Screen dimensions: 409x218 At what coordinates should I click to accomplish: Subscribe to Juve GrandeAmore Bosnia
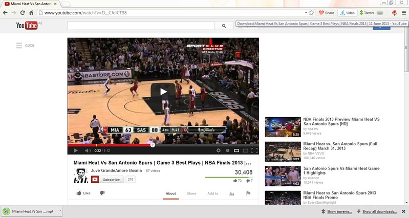107,180
